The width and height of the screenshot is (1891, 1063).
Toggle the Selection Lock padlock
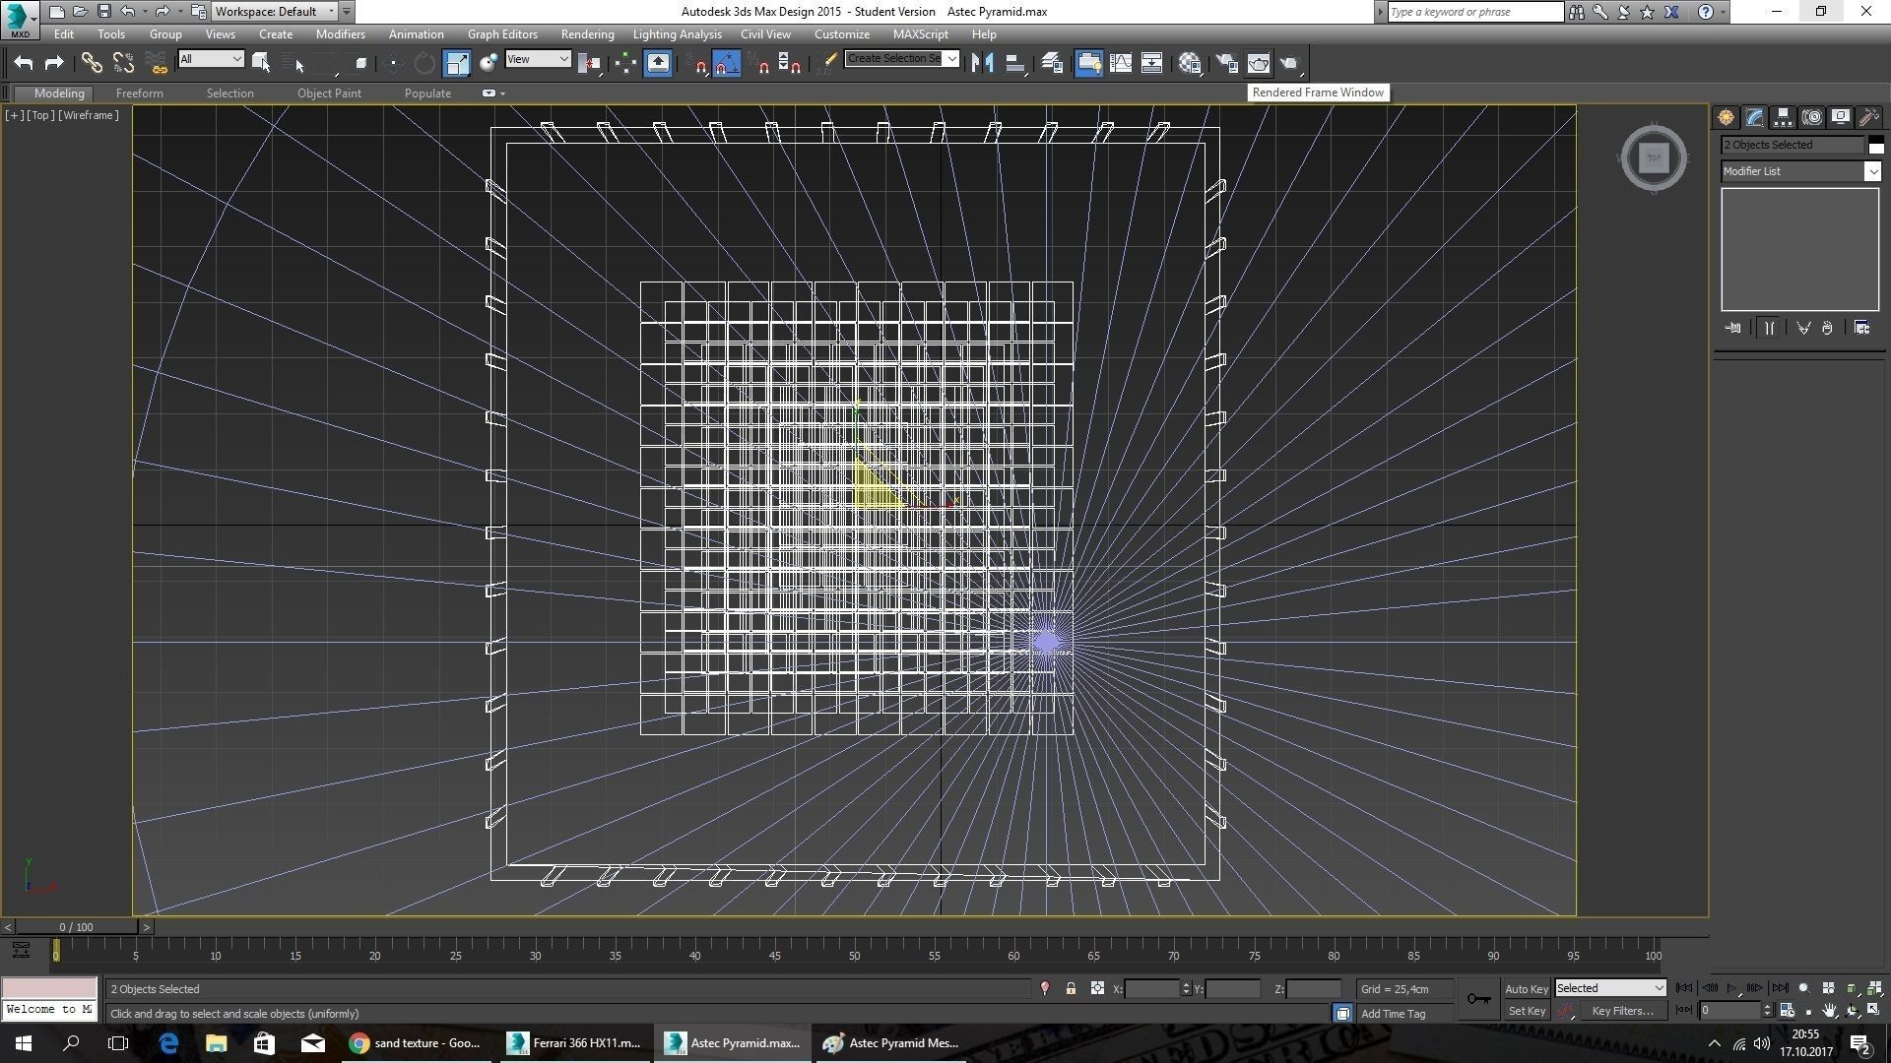(1071, 988)
